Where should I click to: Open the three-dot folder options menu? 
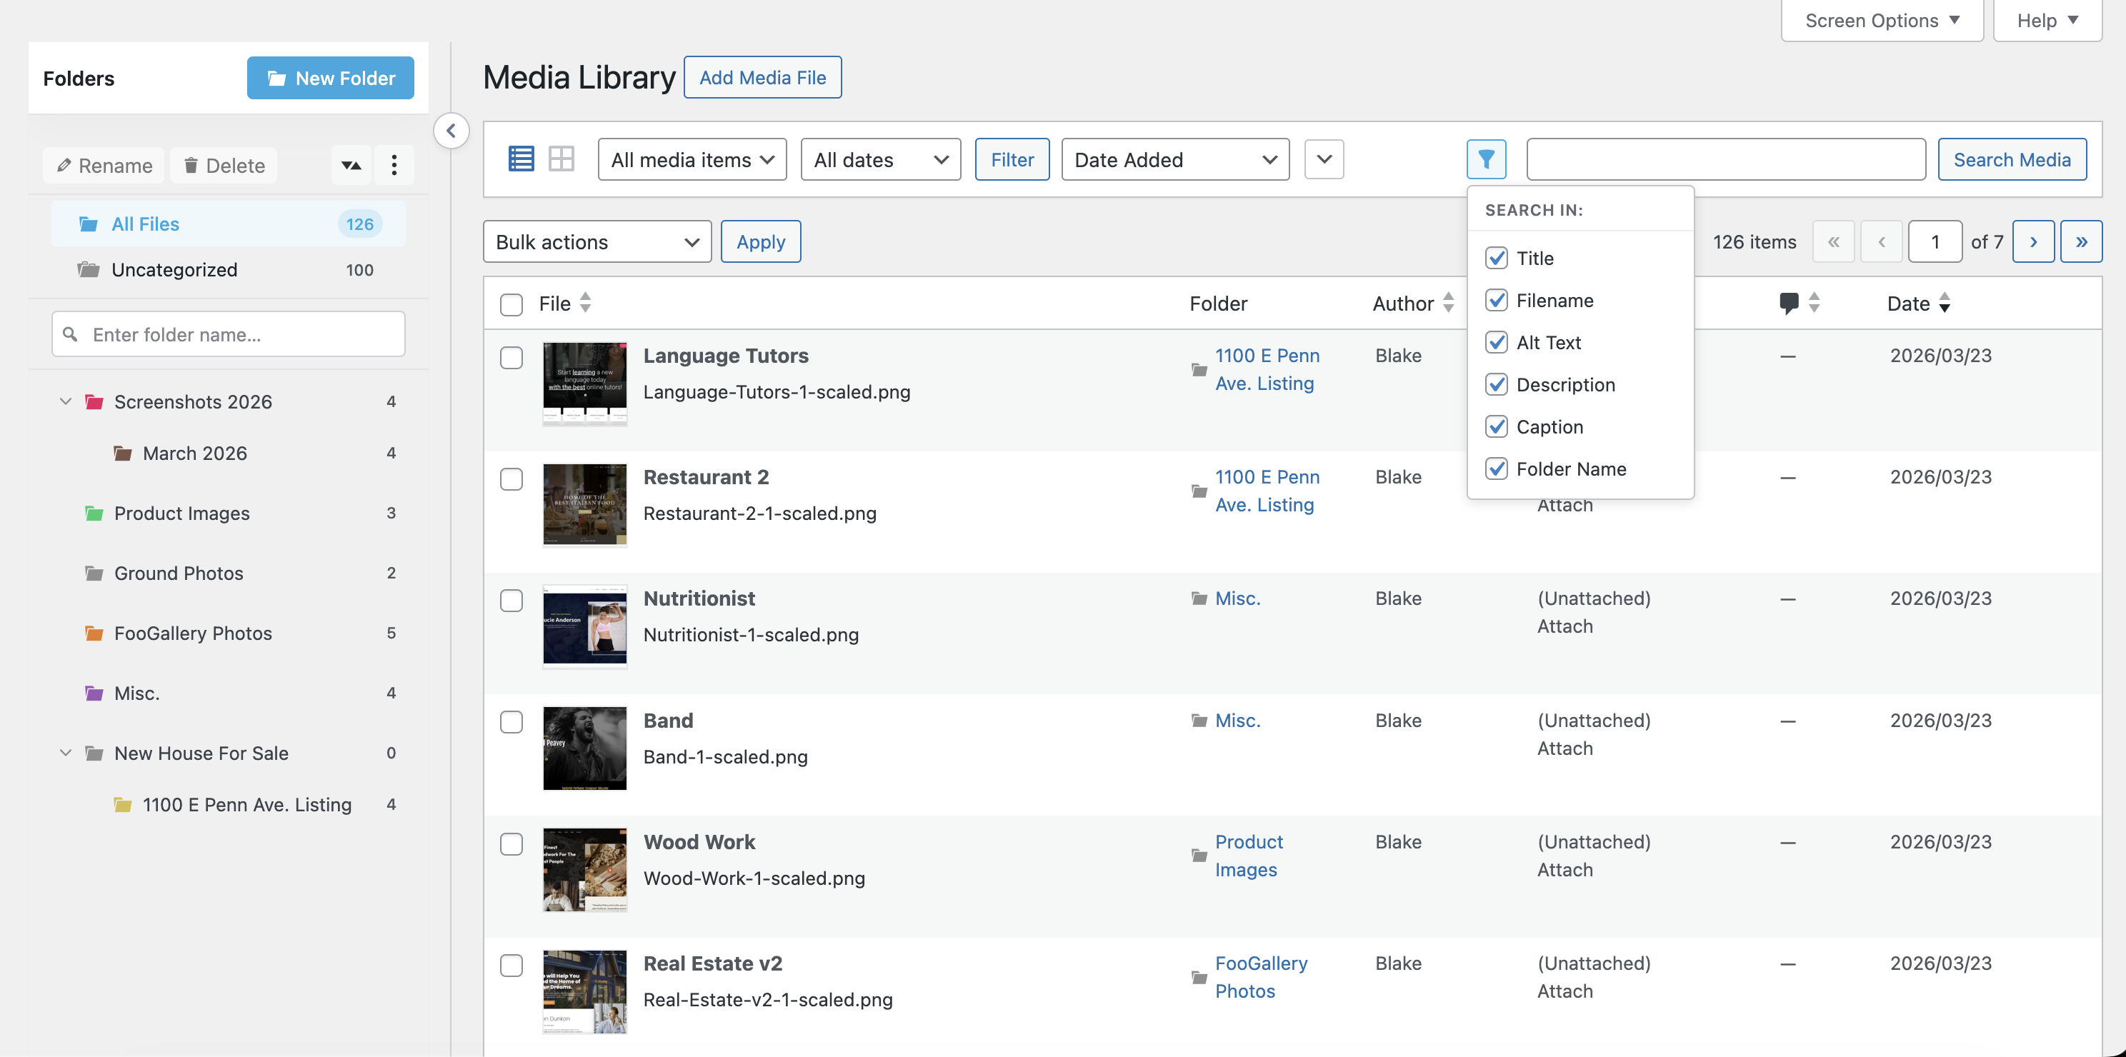pyautogui.click(x=394, y=165)
